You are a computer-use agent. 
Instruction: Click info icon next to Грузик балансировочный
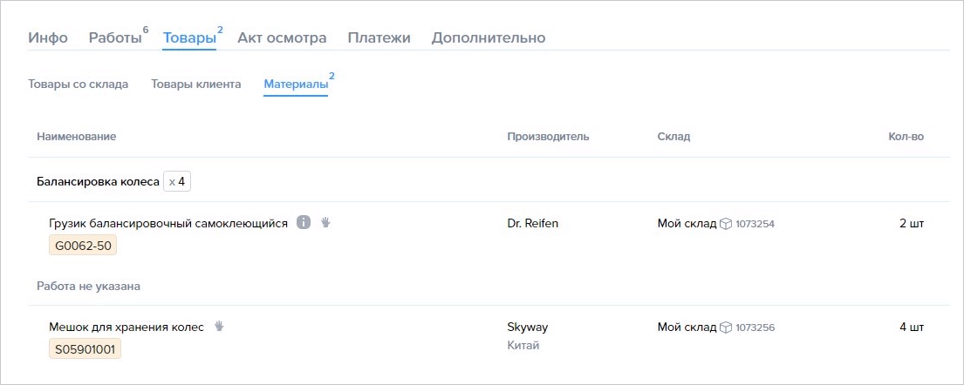pyautogui.click(x=303, y=223)
